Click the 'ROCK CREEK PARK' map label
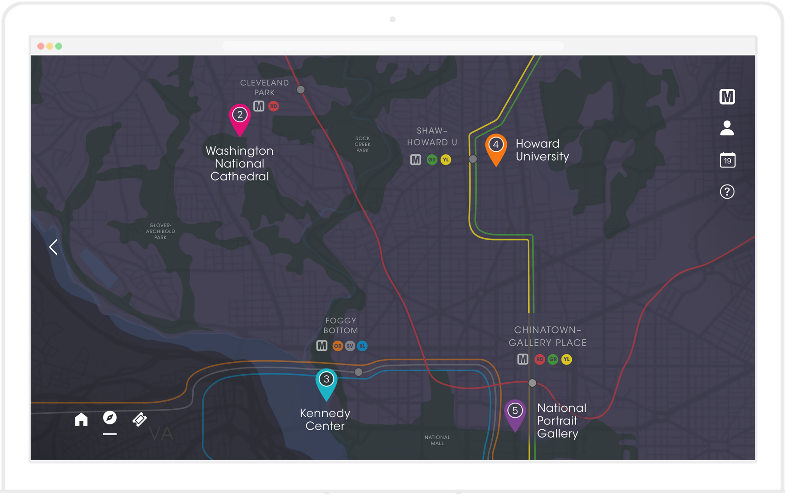The height and width of the screenshot is (494, 785). (363, 145)
